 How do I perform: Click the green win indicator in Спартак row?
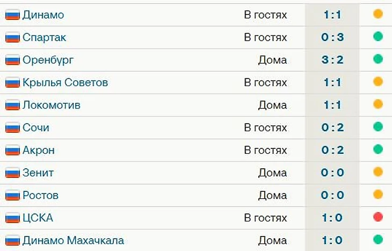[378, 37]
